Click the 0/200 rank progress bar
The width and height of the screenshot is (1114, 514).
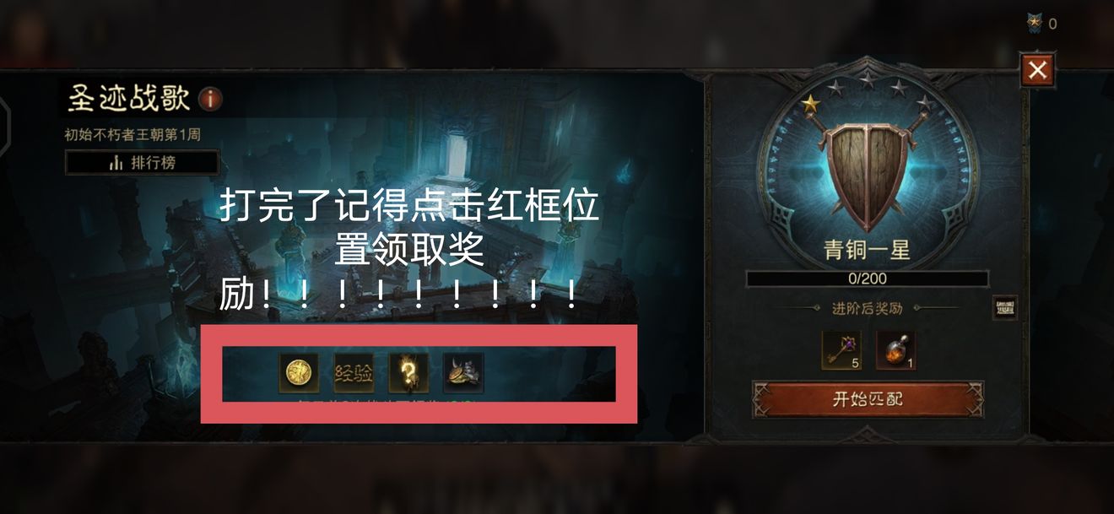(x=867, y=279)
